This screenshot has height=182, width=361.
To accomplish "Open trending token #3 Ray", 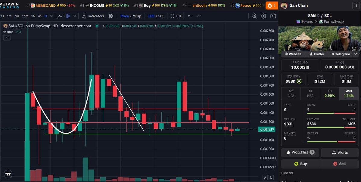I will 155,5.
